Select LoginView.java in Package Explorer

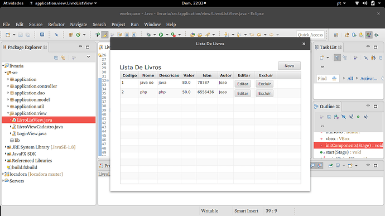click(32, 134)
